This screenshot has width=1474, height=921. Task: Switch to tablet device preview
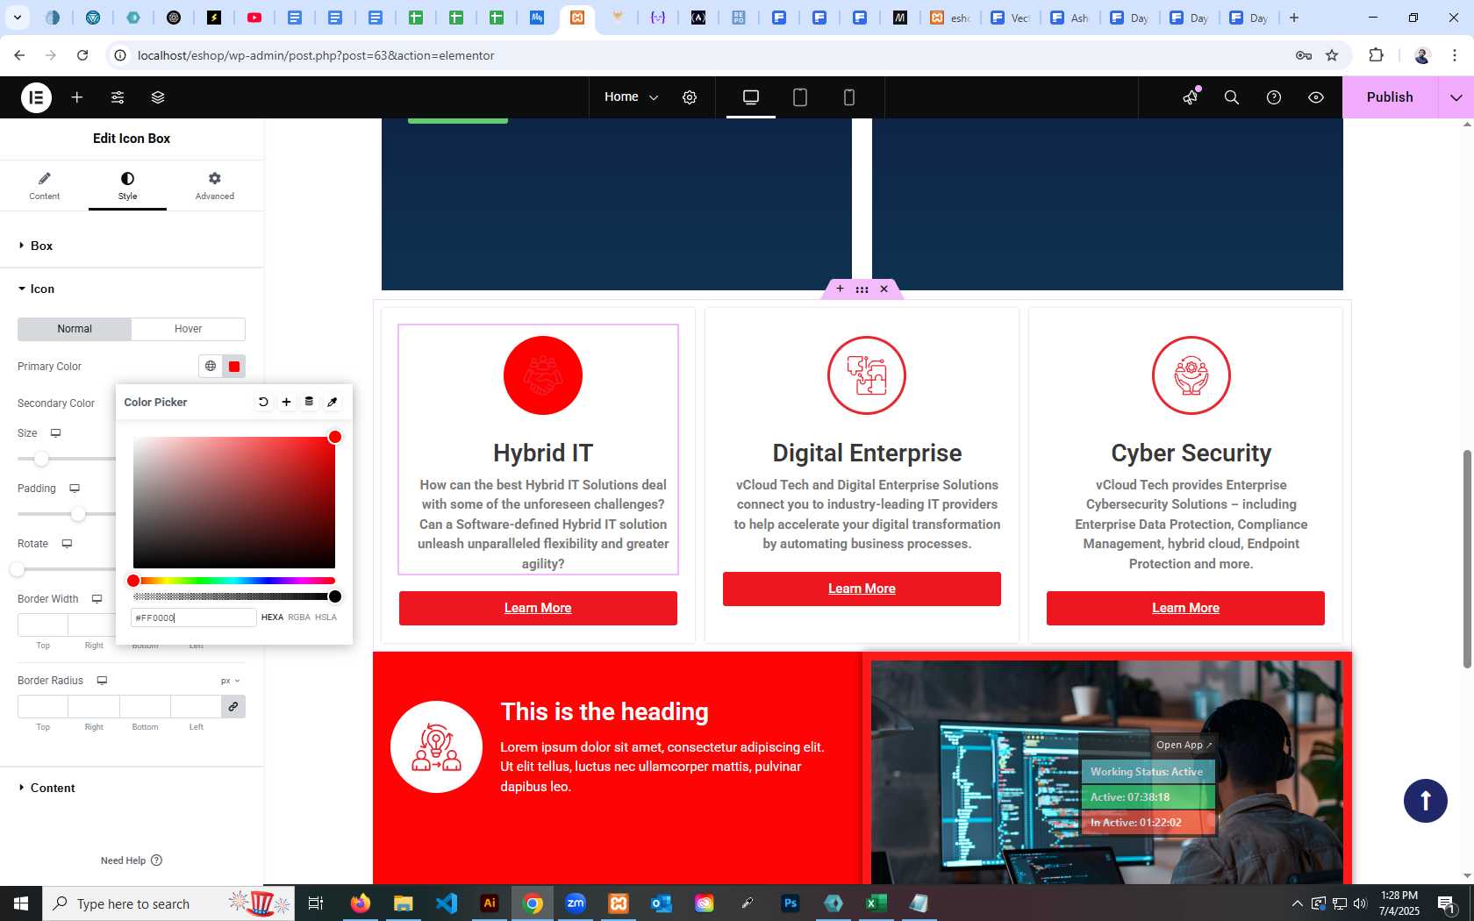click(x=800, y=97)
